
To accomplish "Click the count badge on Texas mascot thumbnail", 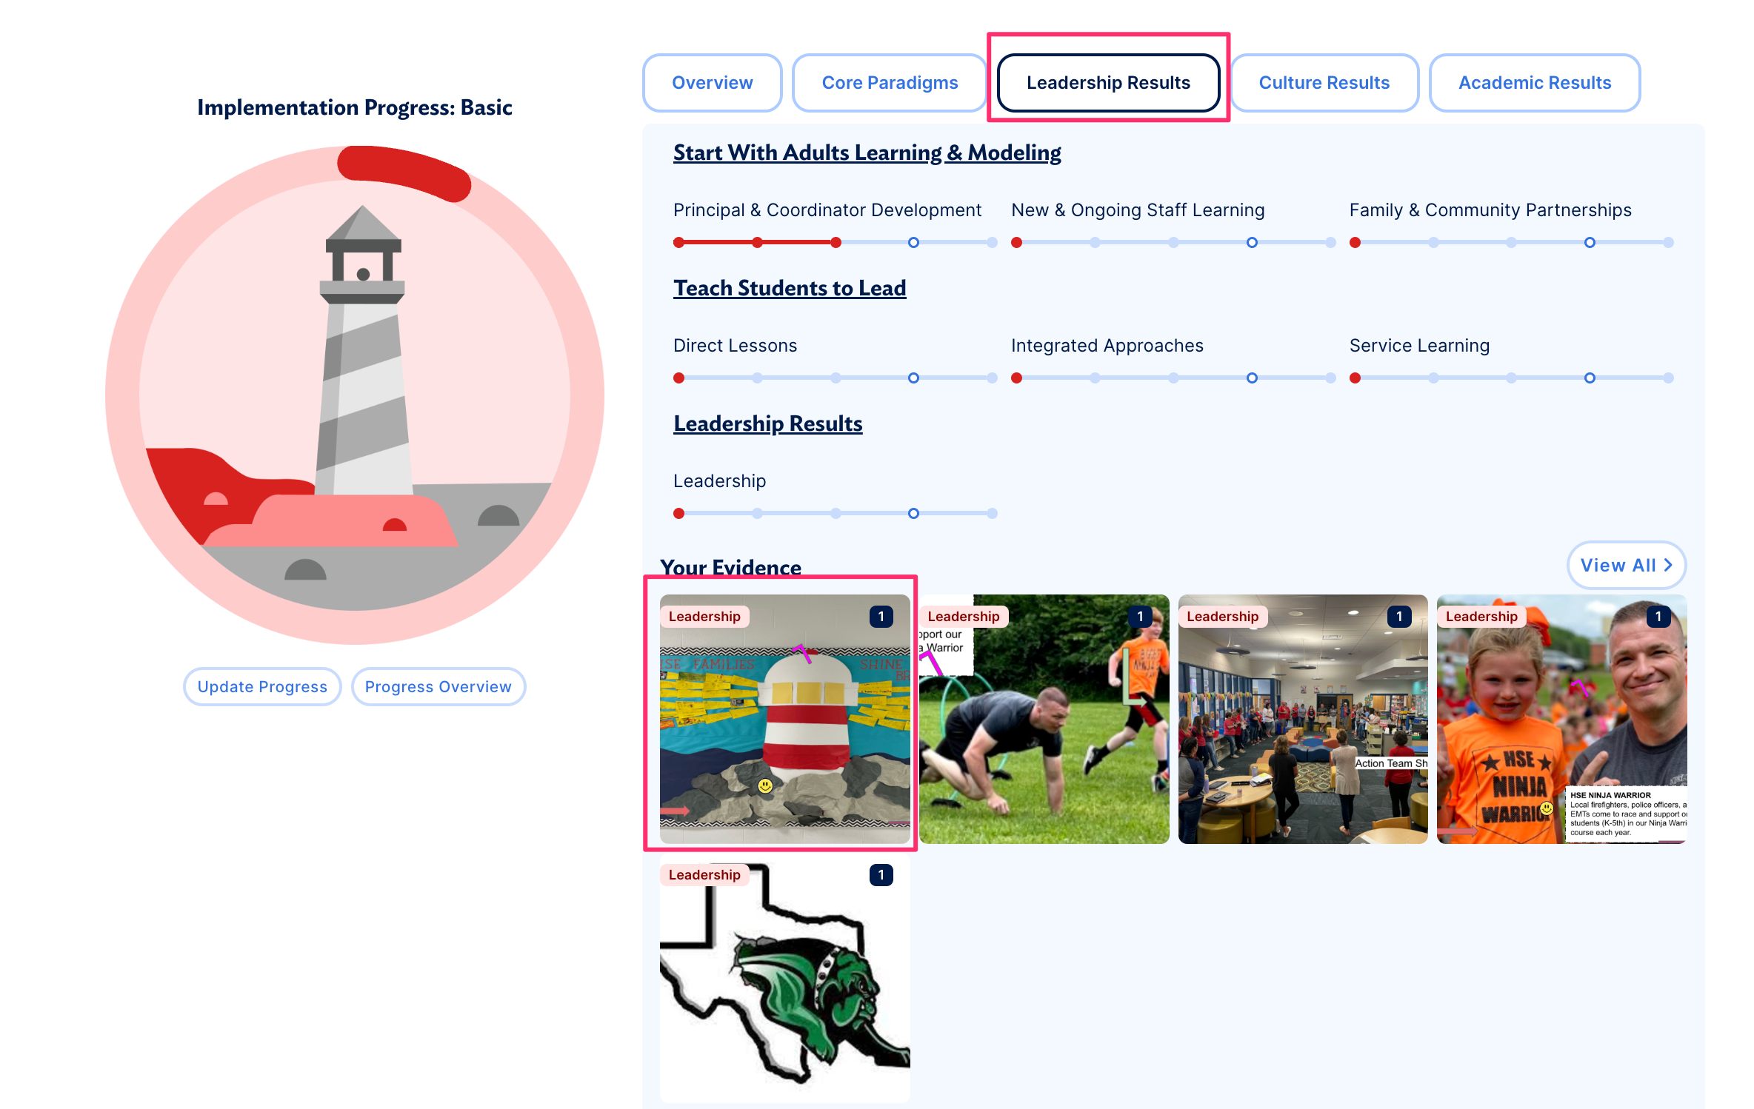I will (x=881, y=875).
